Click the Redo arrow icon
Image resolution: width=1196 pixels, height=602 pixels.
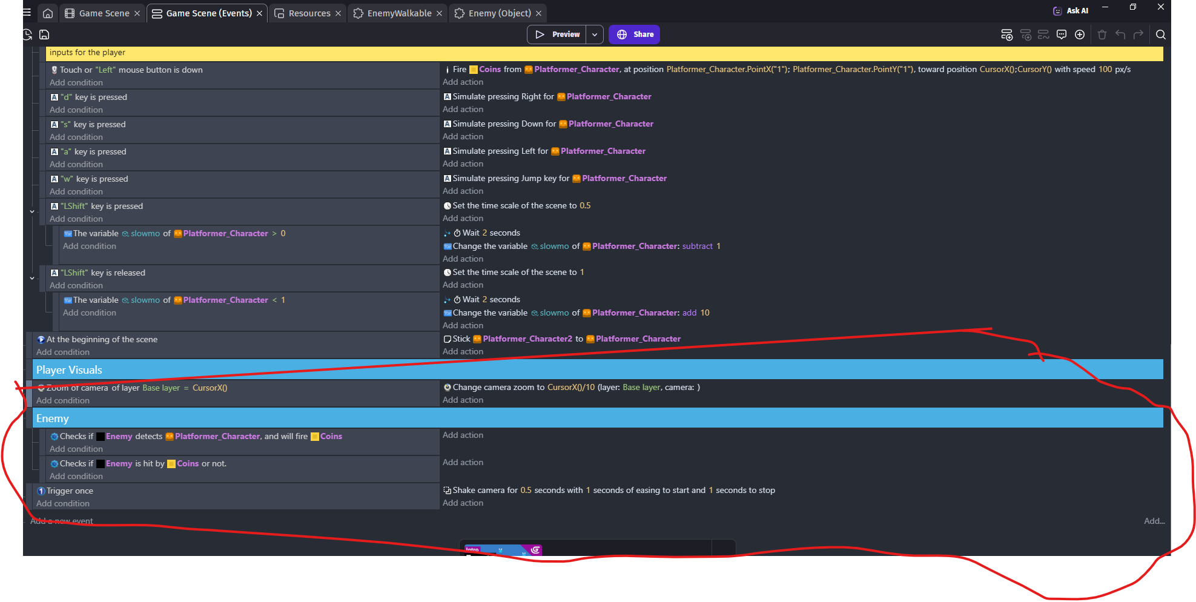pos(1139,35)
